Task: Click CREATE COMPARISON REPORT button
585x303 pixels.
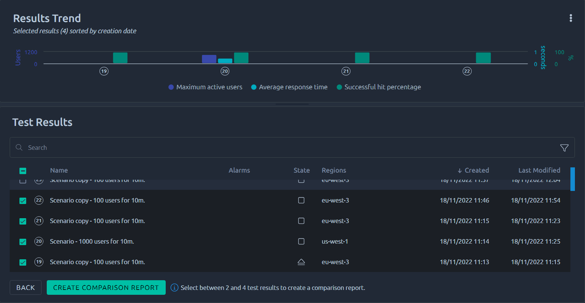Action: 106,288
